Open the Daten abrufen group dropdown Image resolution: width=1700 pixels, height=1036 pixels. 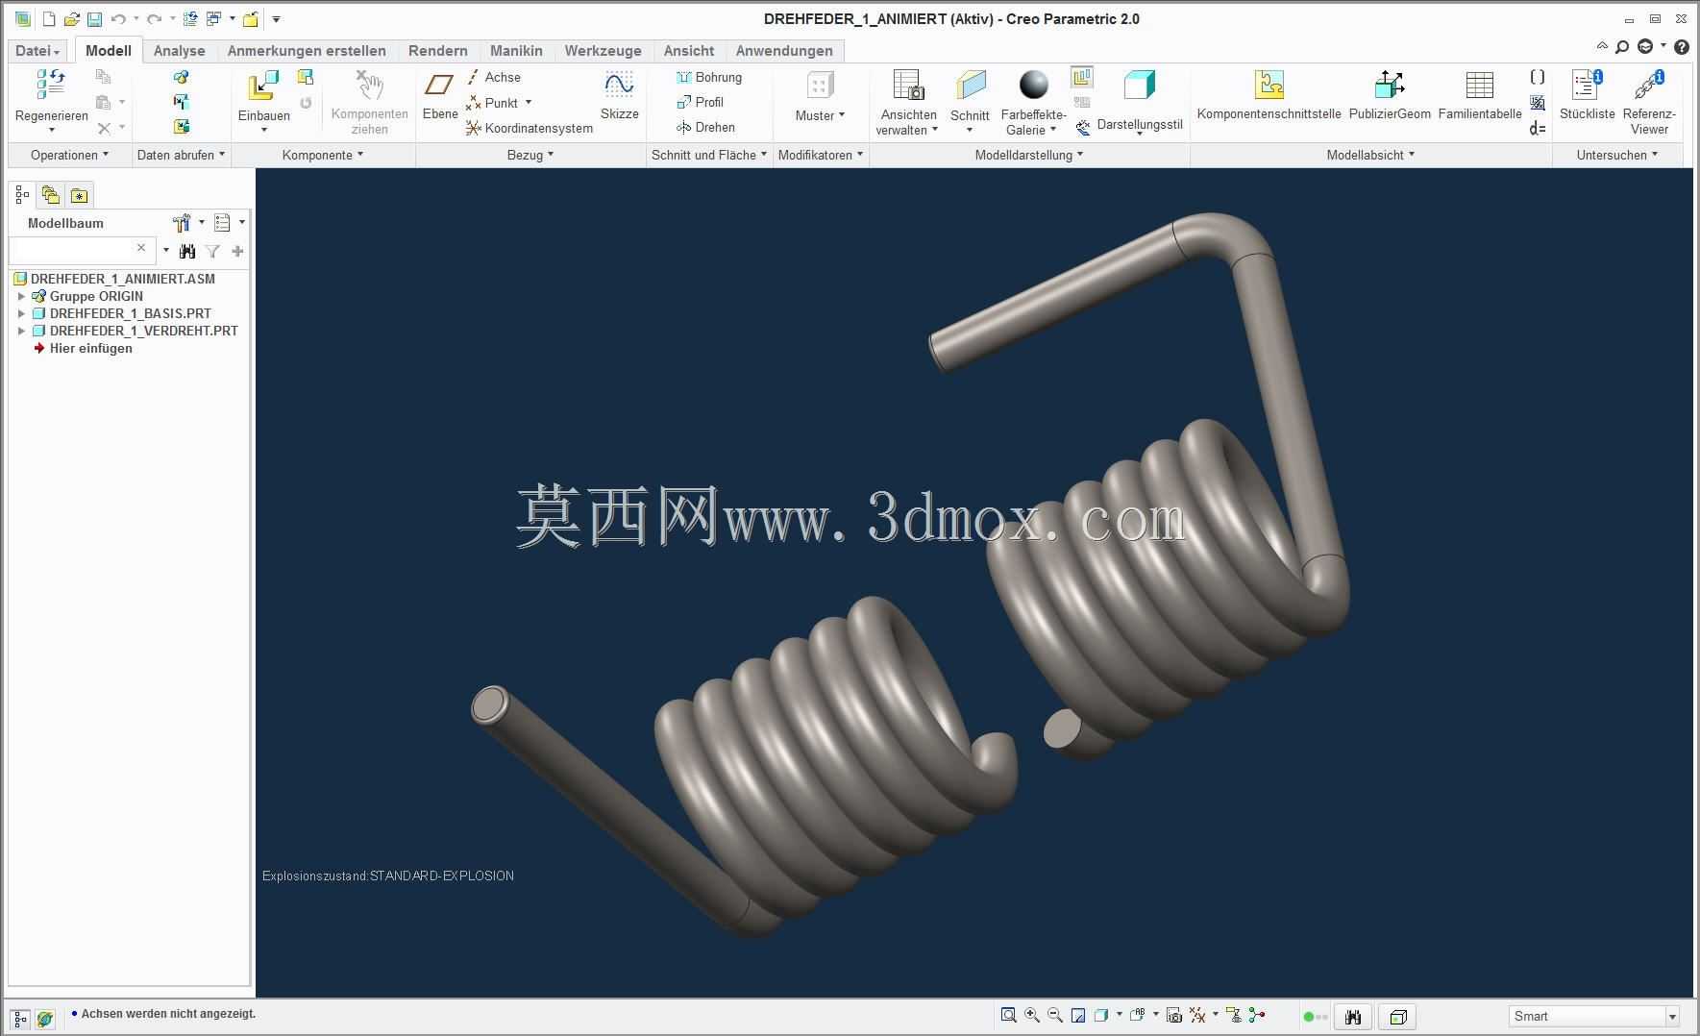(x=181, y=155)
